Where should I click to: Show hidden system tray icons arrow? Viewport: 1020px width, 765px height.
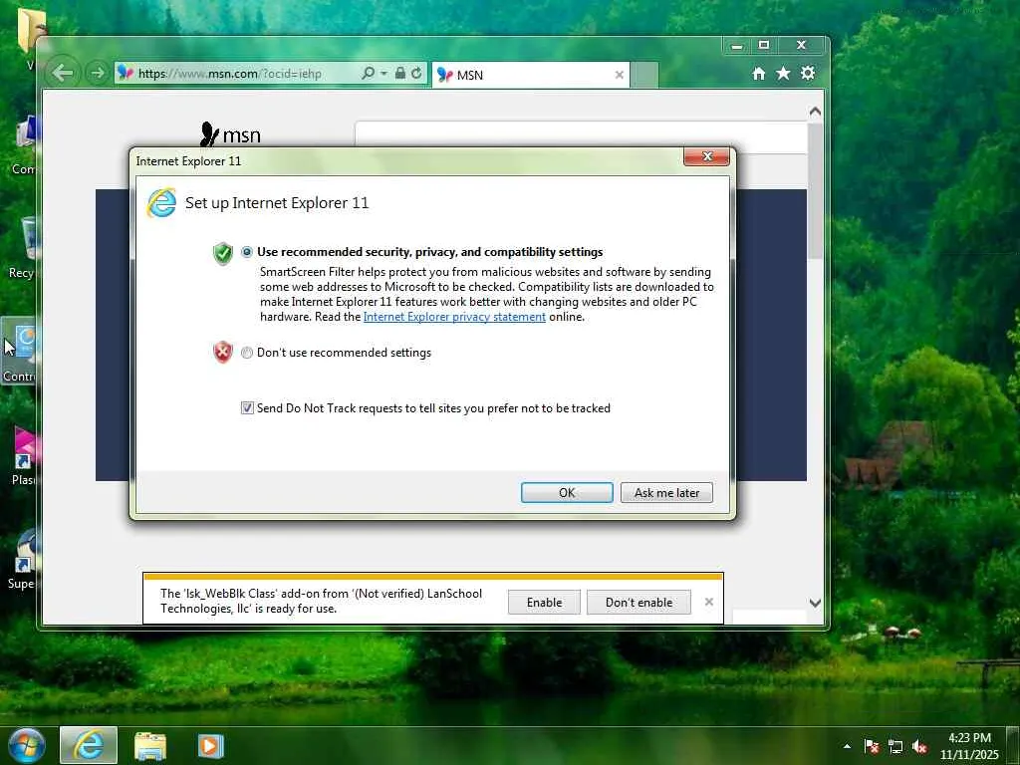(847, 746)
